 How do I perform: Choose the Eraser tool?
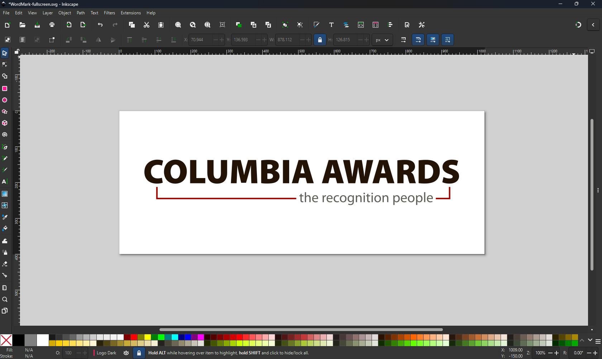click(5, 264)
